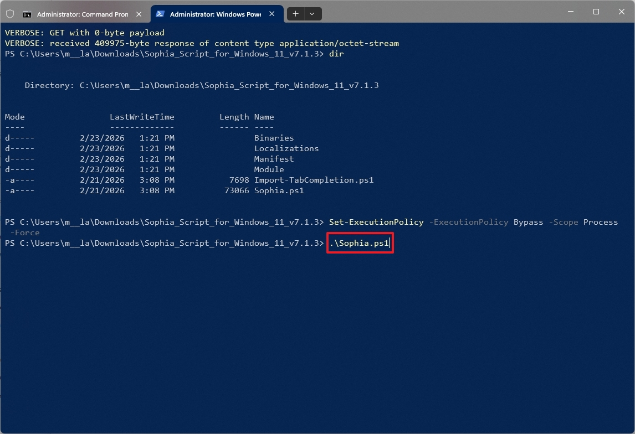Click the shield icon in the title bar

(10, 13)
